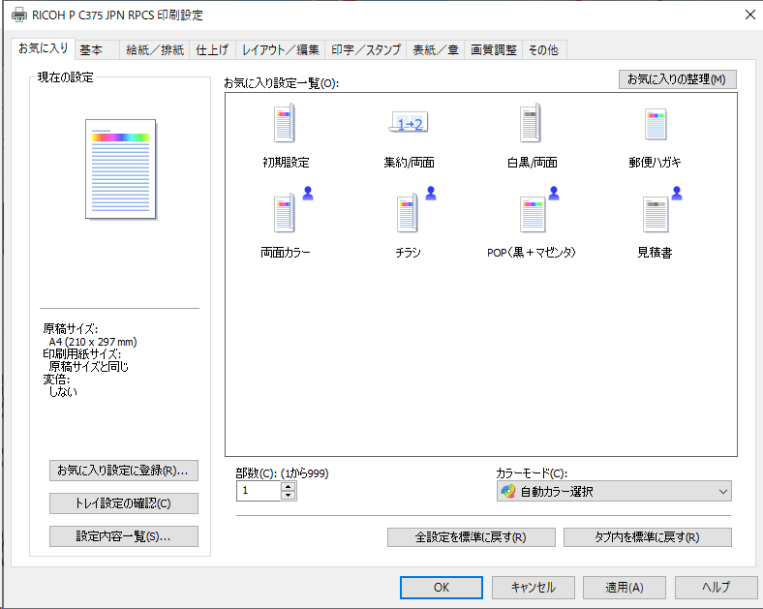Choose the チラシ user preset
The image size is (763, 609).
click(x=408, y=215)
